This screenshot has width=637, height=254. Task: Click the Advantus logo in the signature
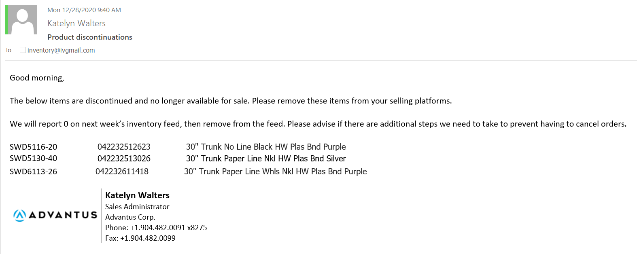click(x=55, y=215)
